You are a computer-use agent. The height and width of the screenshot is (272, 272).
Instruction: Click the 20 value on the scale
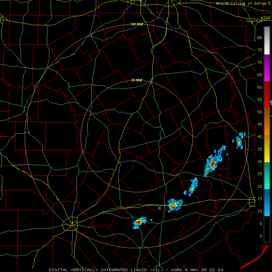(x=260, y=186)
